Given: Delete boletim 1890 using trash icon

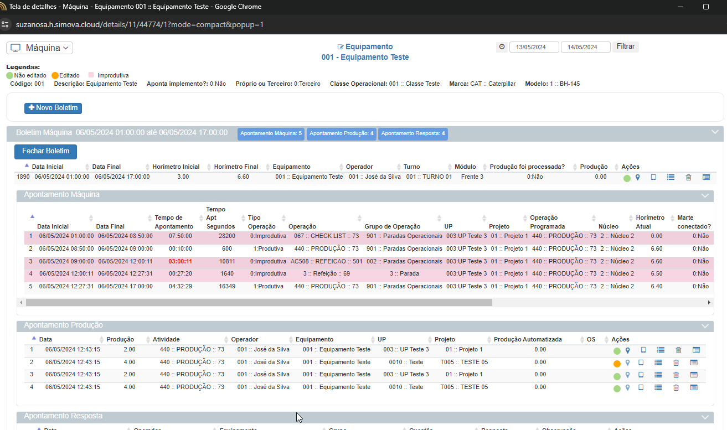Looking at the screenshot, I should click(x=688, y=178).
